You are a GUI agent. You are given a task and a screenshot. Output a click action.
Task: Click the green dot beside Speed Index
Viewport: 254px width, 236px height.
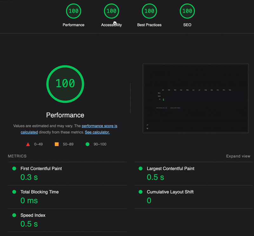(x=14, y=215)
